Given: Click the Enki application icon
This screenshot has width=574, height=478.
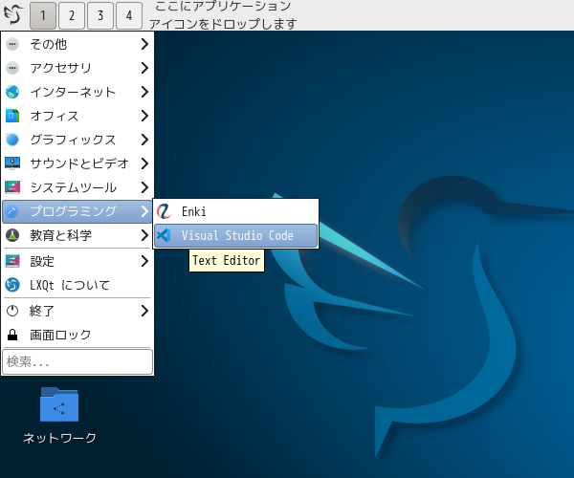Looking at the screenshot, I should (x=164, y=211).
